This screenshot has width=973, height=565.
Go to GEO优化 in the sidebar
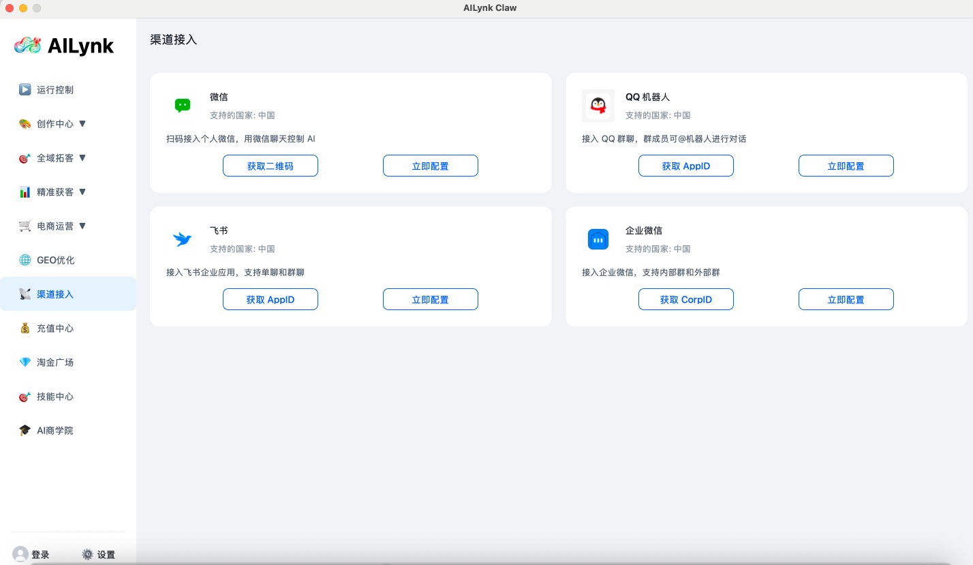click(x=68, y=260)
